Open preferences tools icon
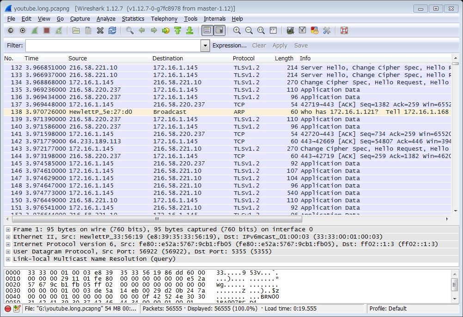463x317 pixels. [327, 30]
